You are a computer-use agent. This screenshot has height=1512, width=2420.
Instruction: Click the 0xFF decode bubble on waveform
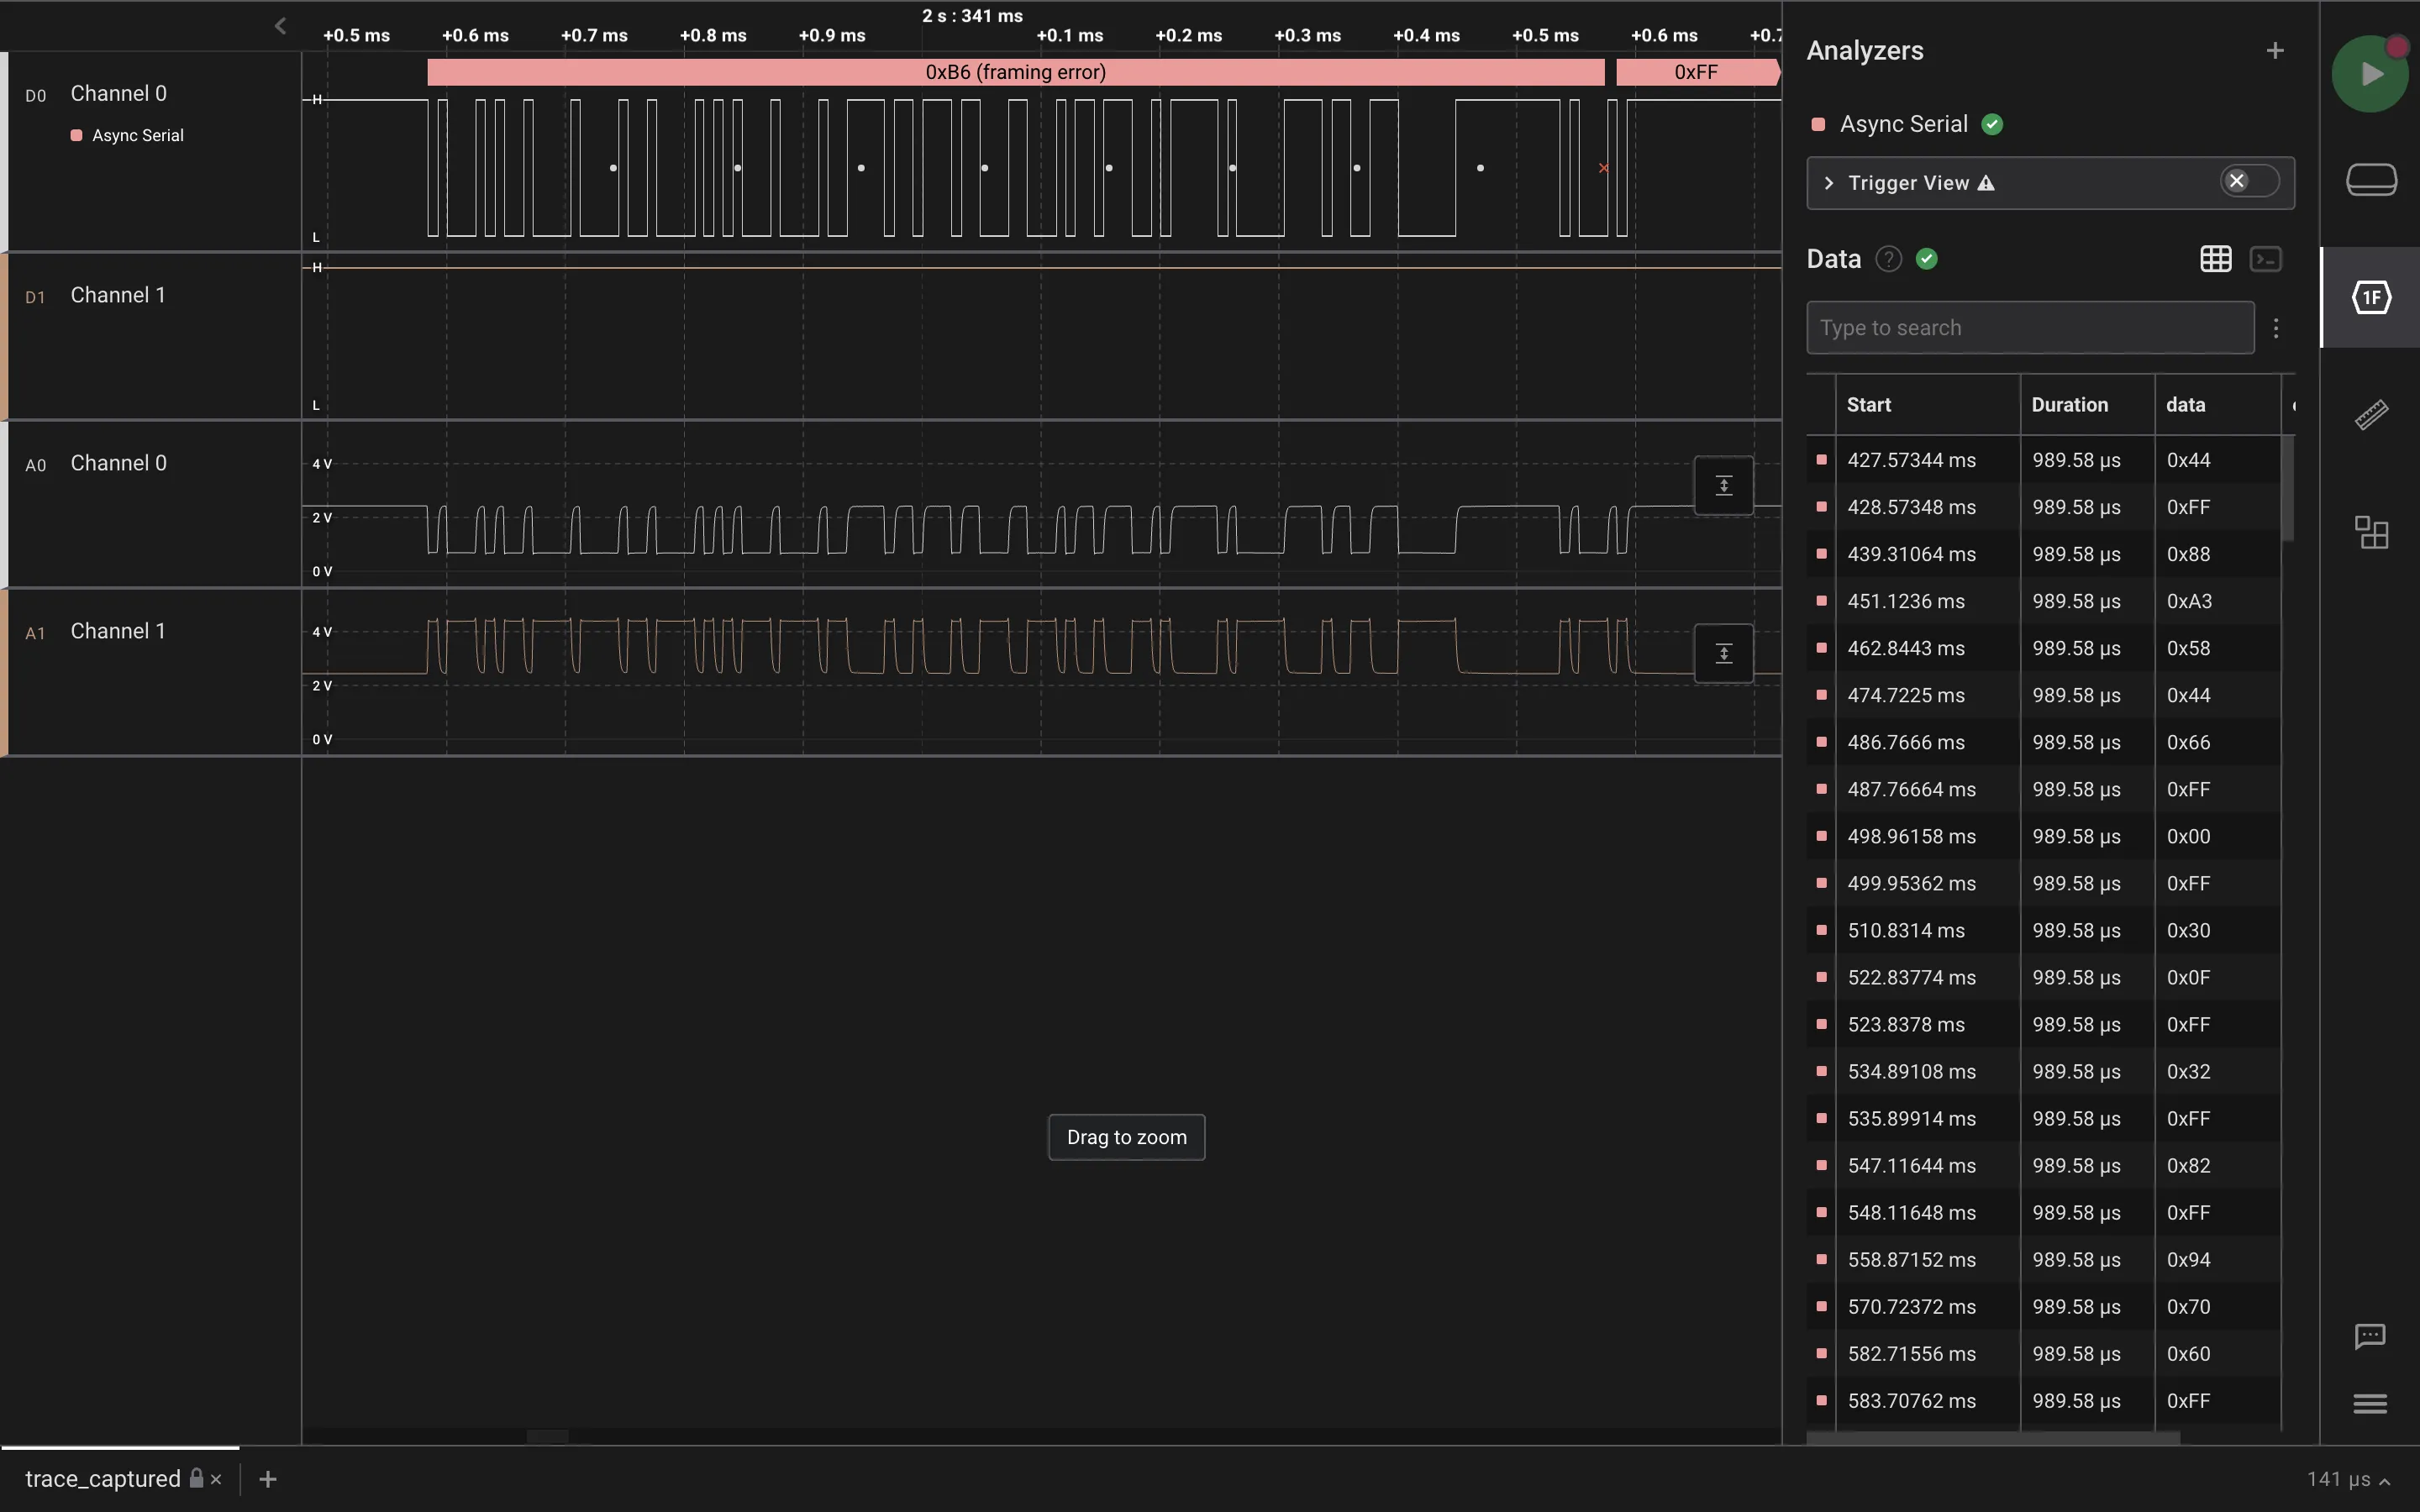click(x=1697, y=72)
